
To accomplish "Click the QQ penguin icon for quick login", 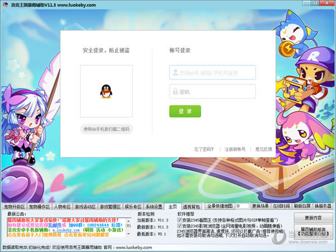I will coord(106,91).
